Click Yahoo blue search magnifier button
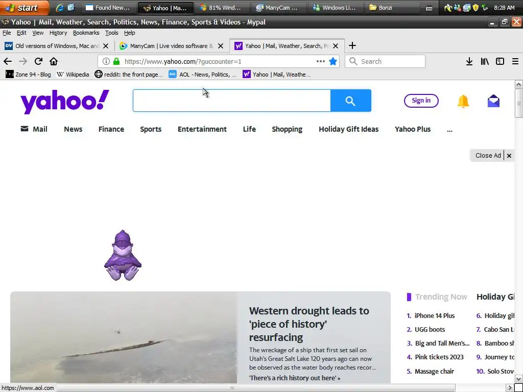Viewport: 523px width, 392px height. coord(350,101)
